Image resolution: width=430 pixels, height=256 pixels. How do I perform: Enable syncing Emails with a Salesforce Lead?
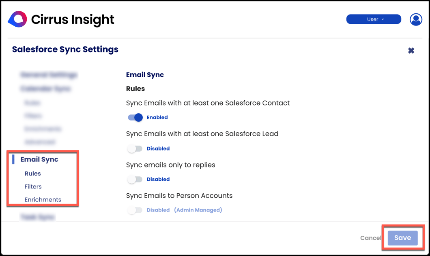(x=135, y=148)
